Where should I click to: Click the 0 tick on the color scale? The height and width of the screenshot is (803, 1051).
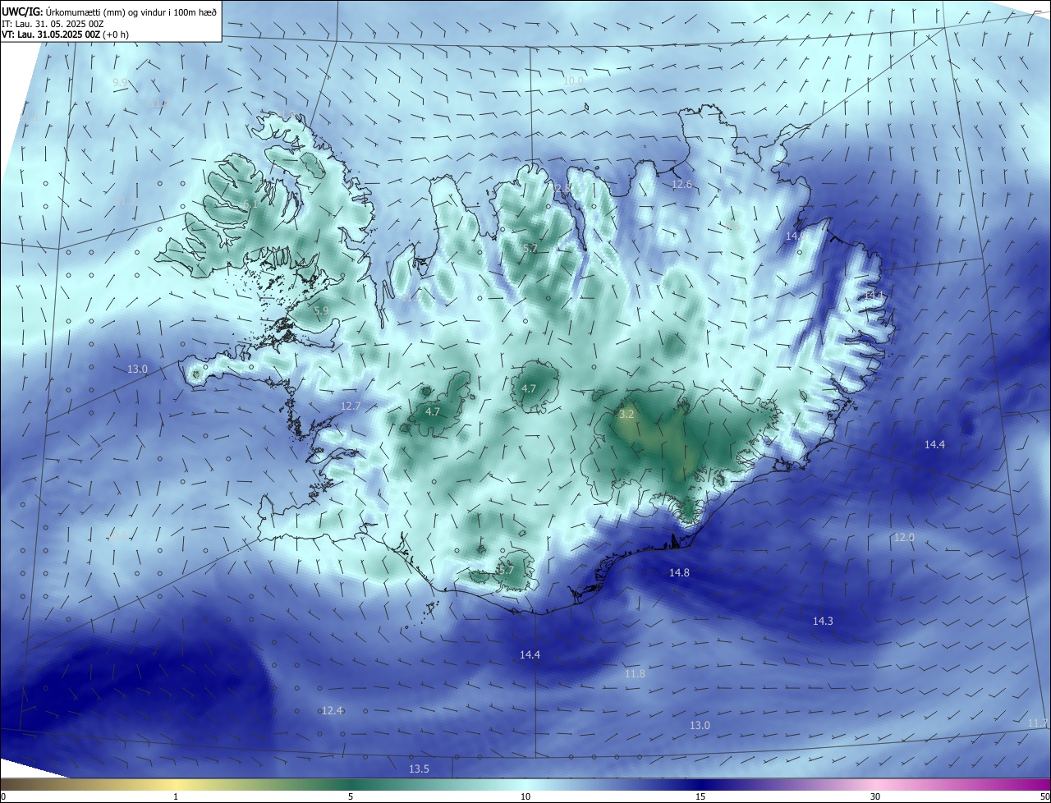[3, 796]
